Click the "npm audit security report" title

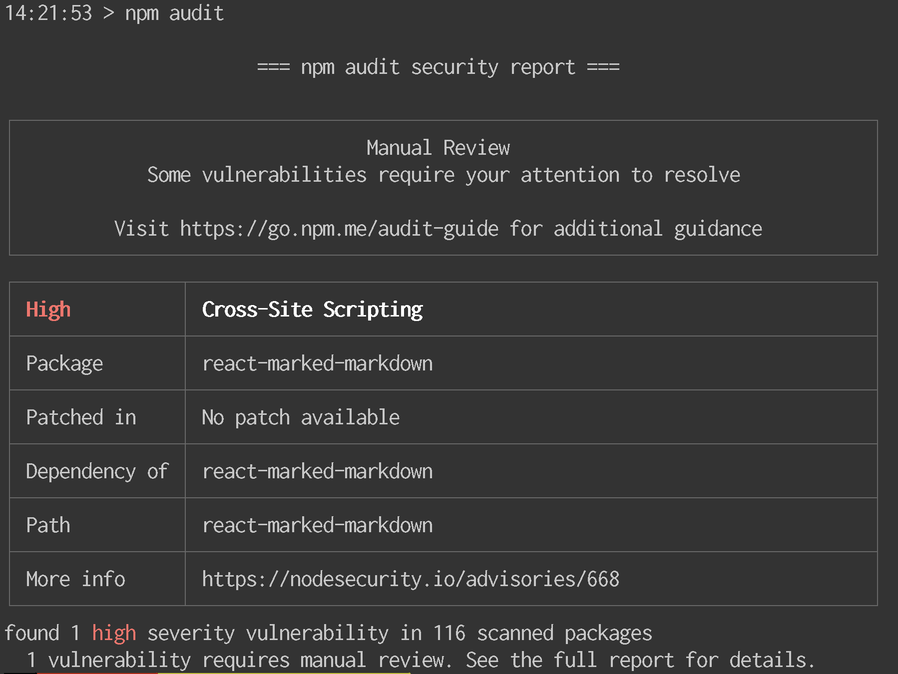[x=438, y=67]
